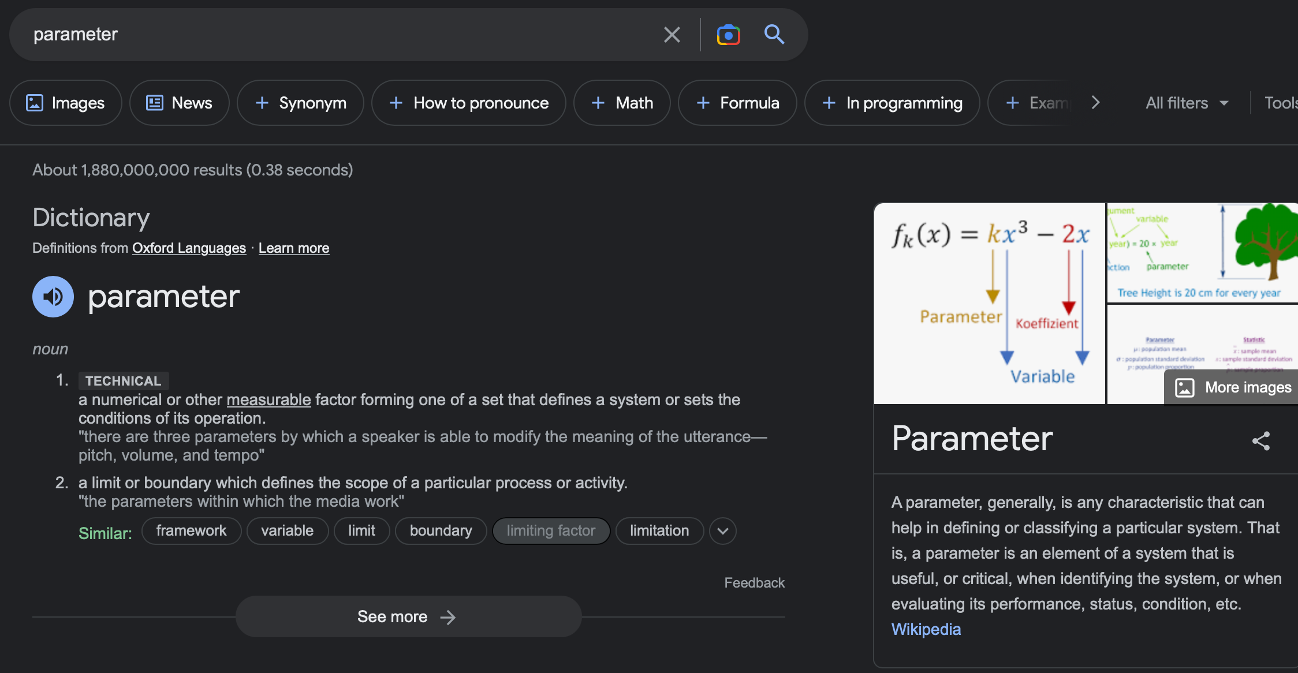Viewport: 1298px width, 673px height.
Task: Expand dictionary with See more
Action: coord(408,616)
